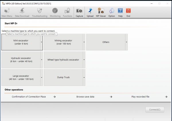Expand Dump Truck dropdown arrow
172x121 pixels.
(x=84, y=78)
